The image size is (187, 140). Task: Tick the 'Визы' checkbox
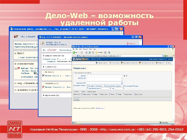110,94
